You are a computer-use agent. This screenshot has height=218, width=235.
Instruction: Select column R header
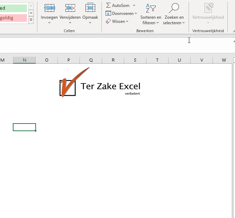coord(113,60)
